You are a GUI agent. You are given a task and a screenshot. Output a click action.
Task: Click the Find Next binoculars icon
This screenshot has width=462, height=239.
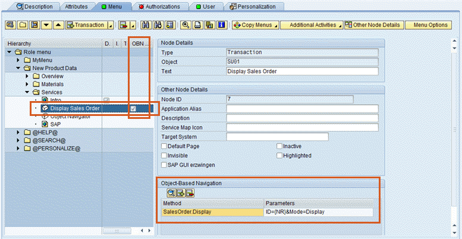tap(158, 26)
